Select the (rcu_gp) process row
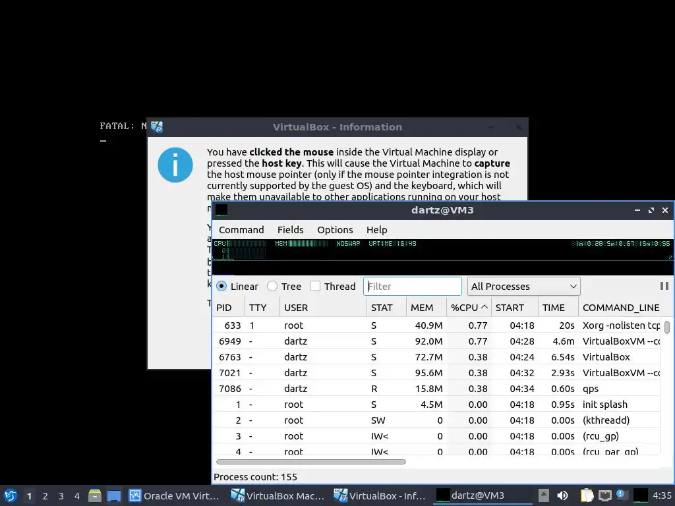 click(436, 436)
